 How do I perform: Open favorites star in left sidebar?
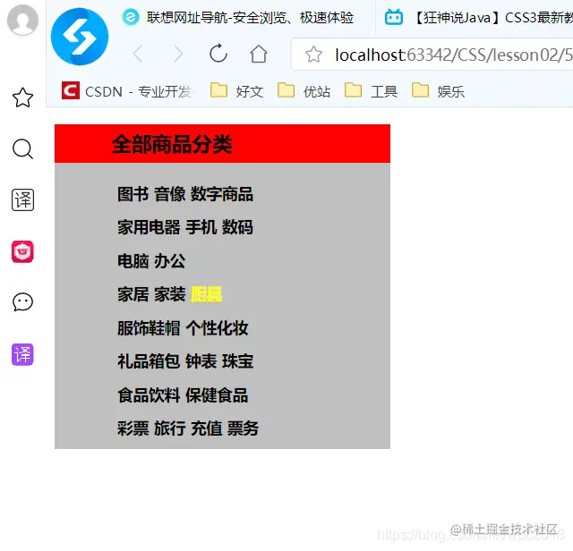click(x=22, y=97)
